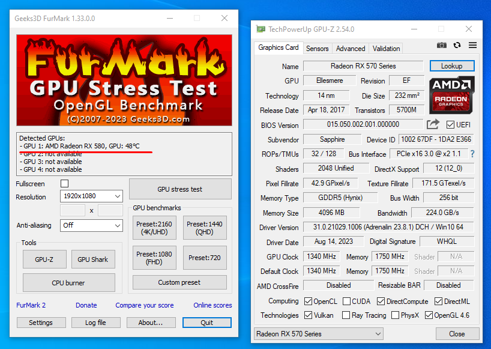Click the Bus Interface PCIe x16 field
This screenshot has height=349, width=491.
[x=429, y=154]
